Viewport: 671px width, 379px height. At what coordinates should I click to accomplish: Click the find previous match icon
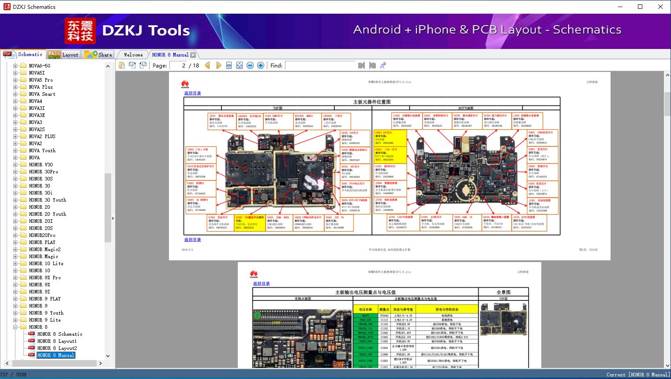click(x=362, y=65)
